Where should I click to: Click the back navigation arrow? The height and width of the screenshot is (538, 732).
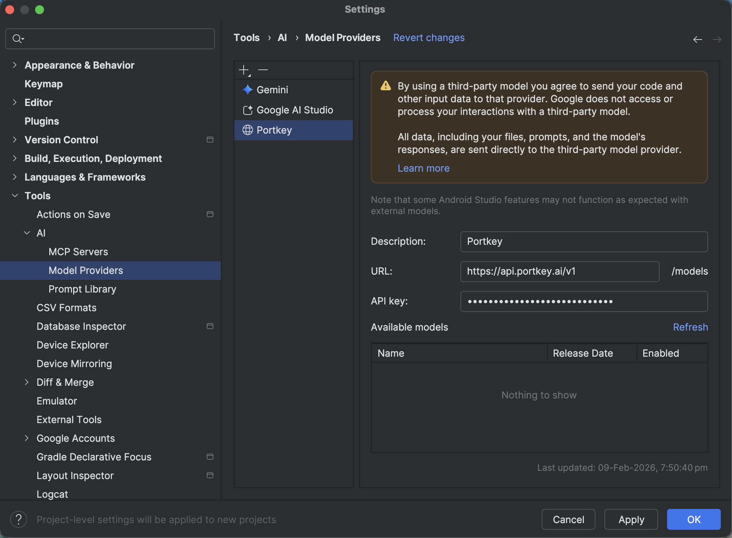[x=697, y=40]
